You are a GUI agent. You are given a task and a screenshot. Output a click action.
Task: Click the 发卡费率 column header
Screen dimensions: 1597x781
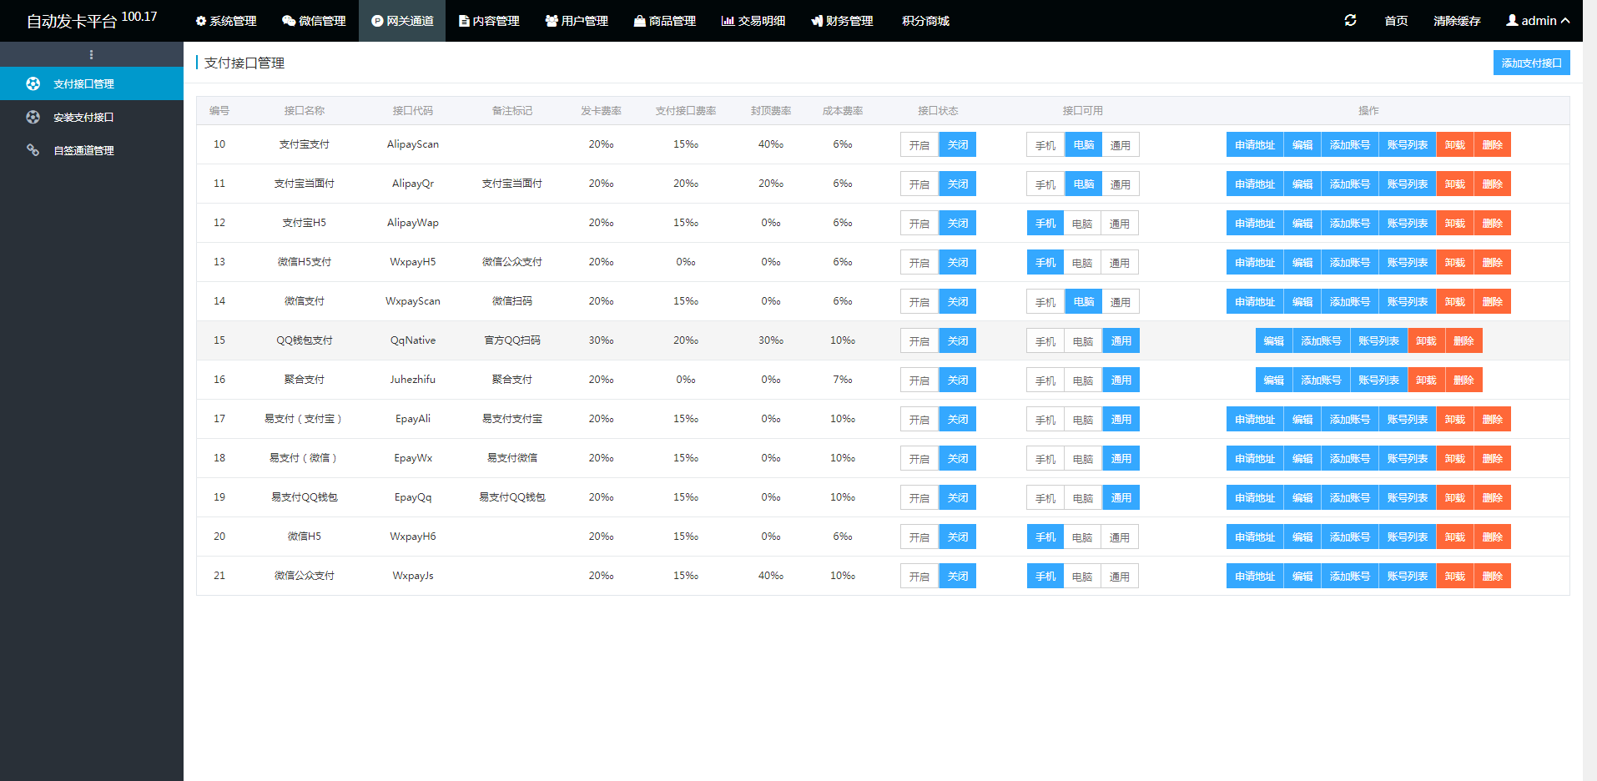click(601, 111)
